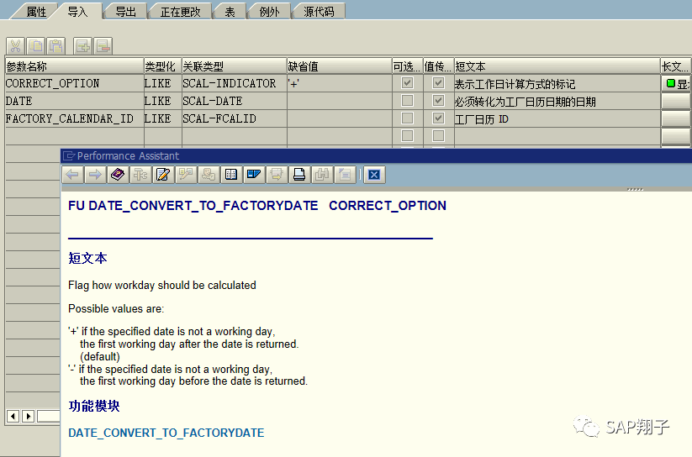The width and height of the screenshot is (692, 457).
Task: Click the default value '+' cell
Action: pos(340,83)
